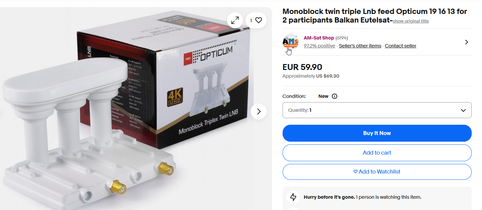The image size is (482, 210).
Task: Click the show original title link
Action: 411,21
